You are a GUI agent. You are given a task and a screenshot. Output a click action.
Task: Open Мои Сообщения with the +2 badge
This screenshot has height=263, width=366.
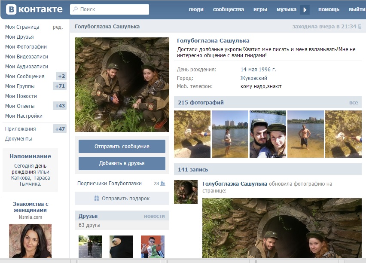[27, 76]
